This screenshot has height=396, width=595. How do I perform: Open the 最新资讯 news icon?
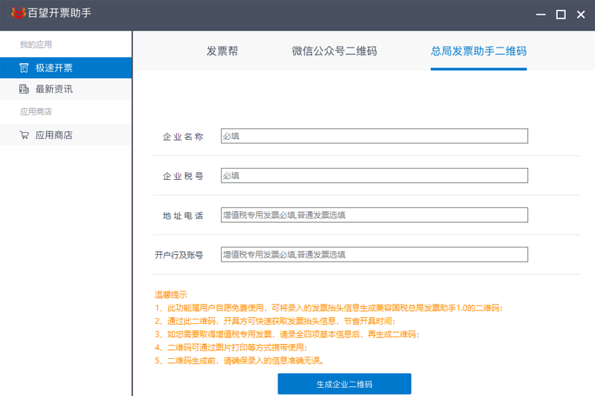[24, 89]
